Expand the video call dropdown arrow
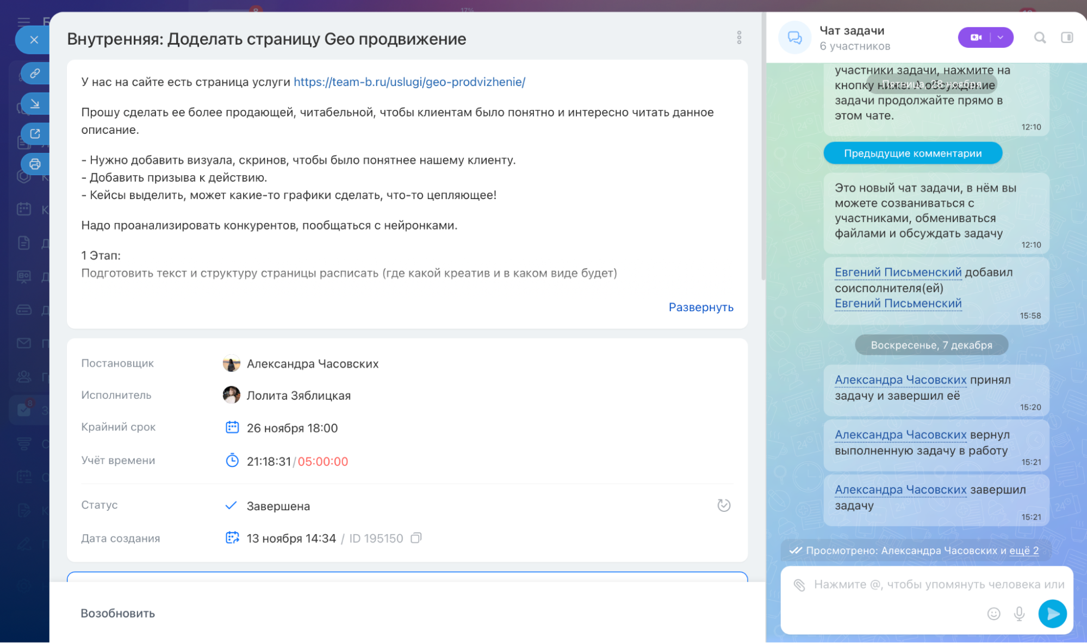The width and height of the screenshot is (1087, 643). click(1001, 38)
